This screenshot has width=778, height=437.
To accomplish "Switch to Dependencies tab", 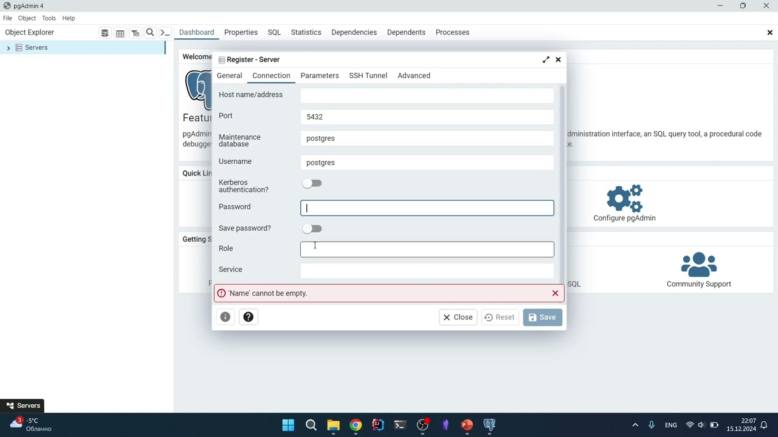I will tap(354, 33).
